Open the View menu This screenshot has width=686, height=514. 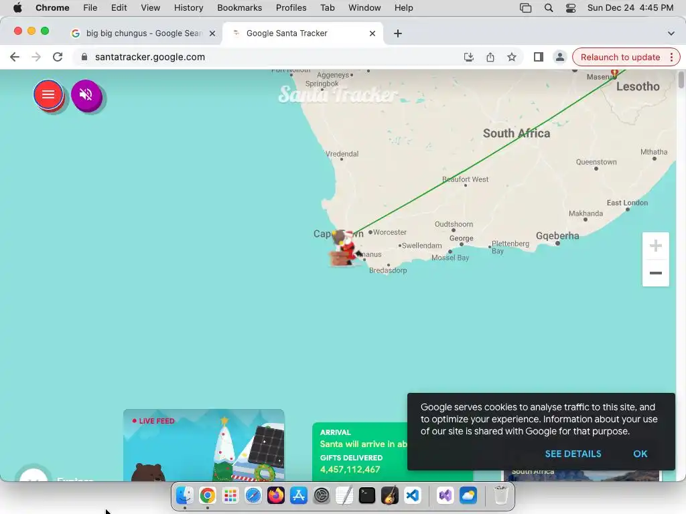tap(151, 8)
